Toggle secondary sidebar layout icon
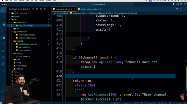Screen dimensions: 187x104 (181, 4)
